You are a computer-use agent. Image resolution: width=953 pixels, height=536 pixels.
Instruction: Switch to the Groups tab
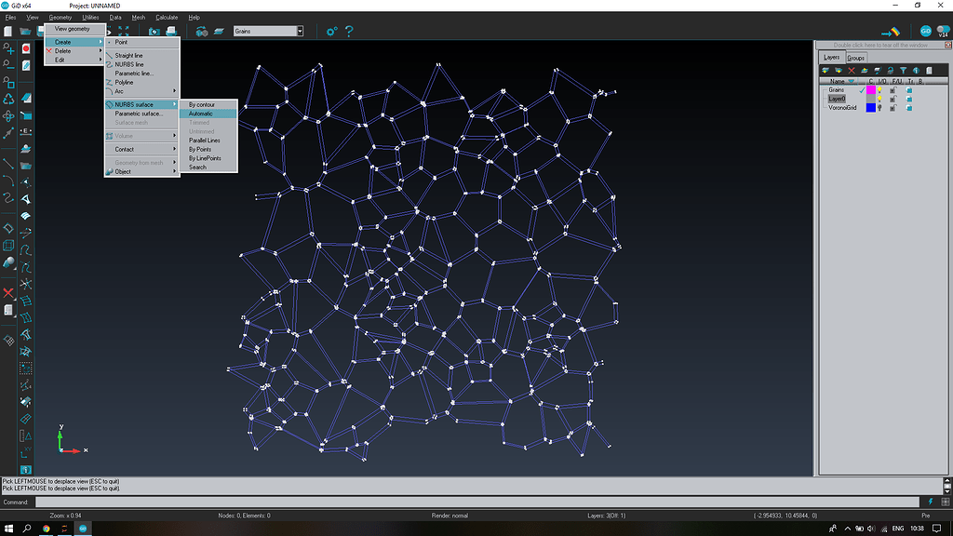[x=855, y=58]
